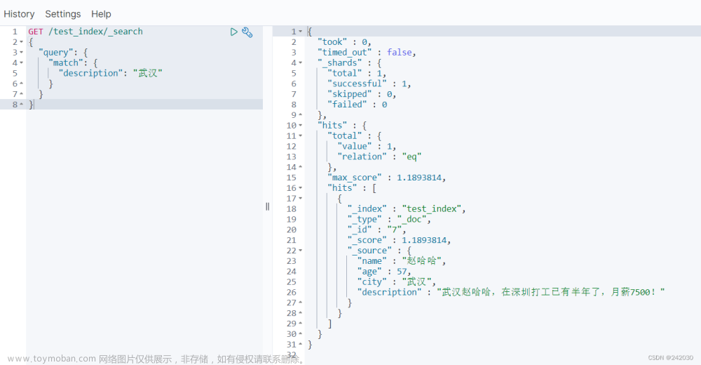Click the "description" key in the request
This screenshot has width=701, height=365.
(90, 73)
